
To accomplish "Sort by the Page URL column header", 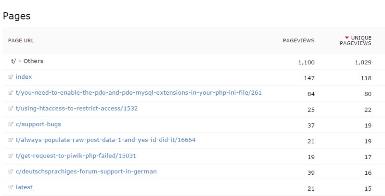I will tap(21, 41).
